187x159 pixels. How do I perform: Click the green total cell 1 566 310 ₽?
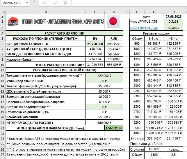click(114, 128)
